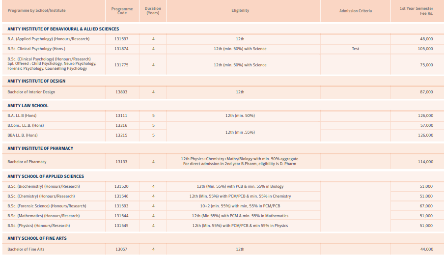Screen dimensions: 445x257
Task: Click fee value 87,000
Action: pyautogui.click(x=426, y=92)
